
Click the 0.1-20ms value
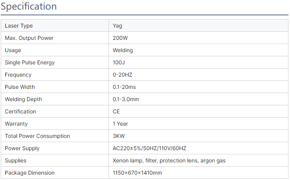coord(124,87)
